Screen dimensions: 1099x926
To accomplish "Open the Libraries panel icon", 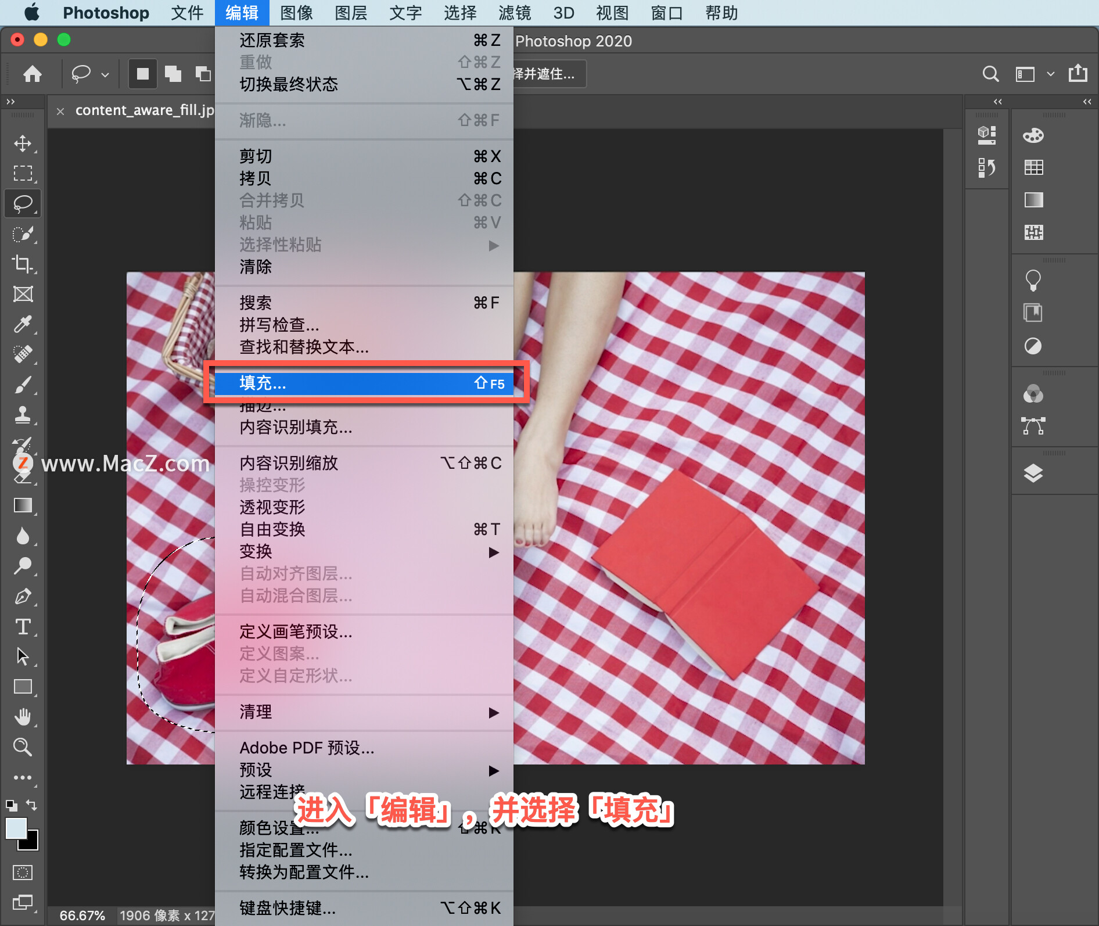I will click(1033, 313).
